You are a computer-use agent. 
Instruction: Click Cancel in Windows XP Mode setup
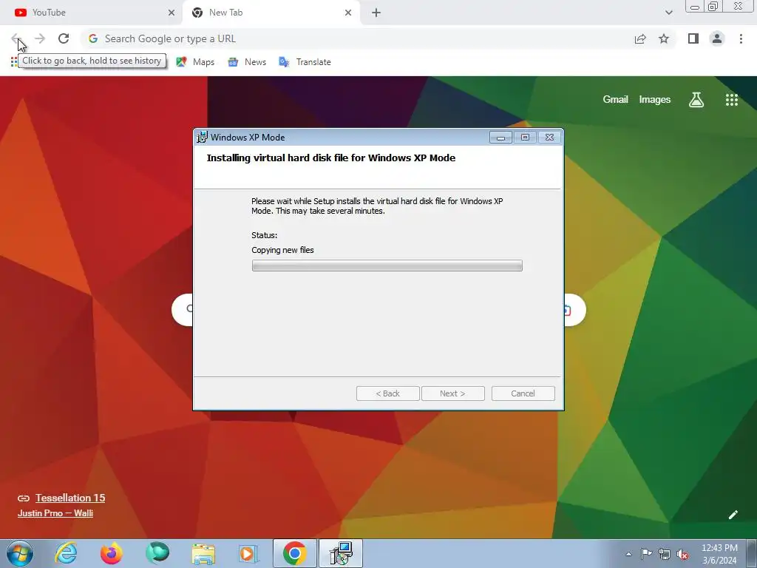coord(523,393)
